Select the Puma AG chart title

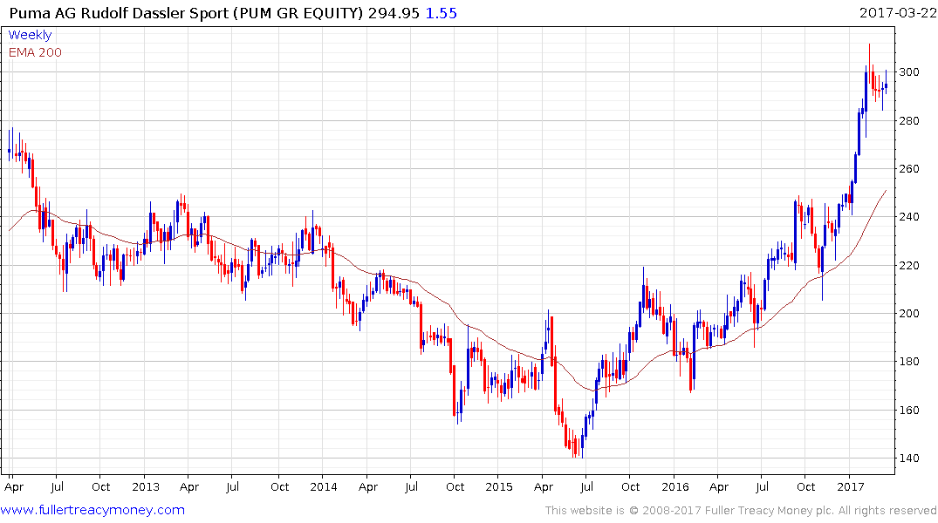point(186,13)
